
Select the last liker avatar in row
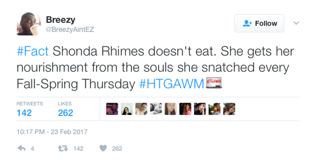tap(229, 109)
